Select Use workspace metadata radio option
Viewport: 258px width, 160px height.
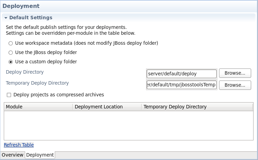pyautogui.click(x=11, y=43)
